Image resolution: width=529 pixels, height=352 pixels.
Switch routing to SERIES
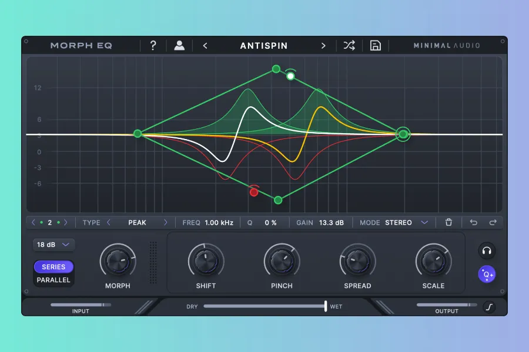click(53, 267)
